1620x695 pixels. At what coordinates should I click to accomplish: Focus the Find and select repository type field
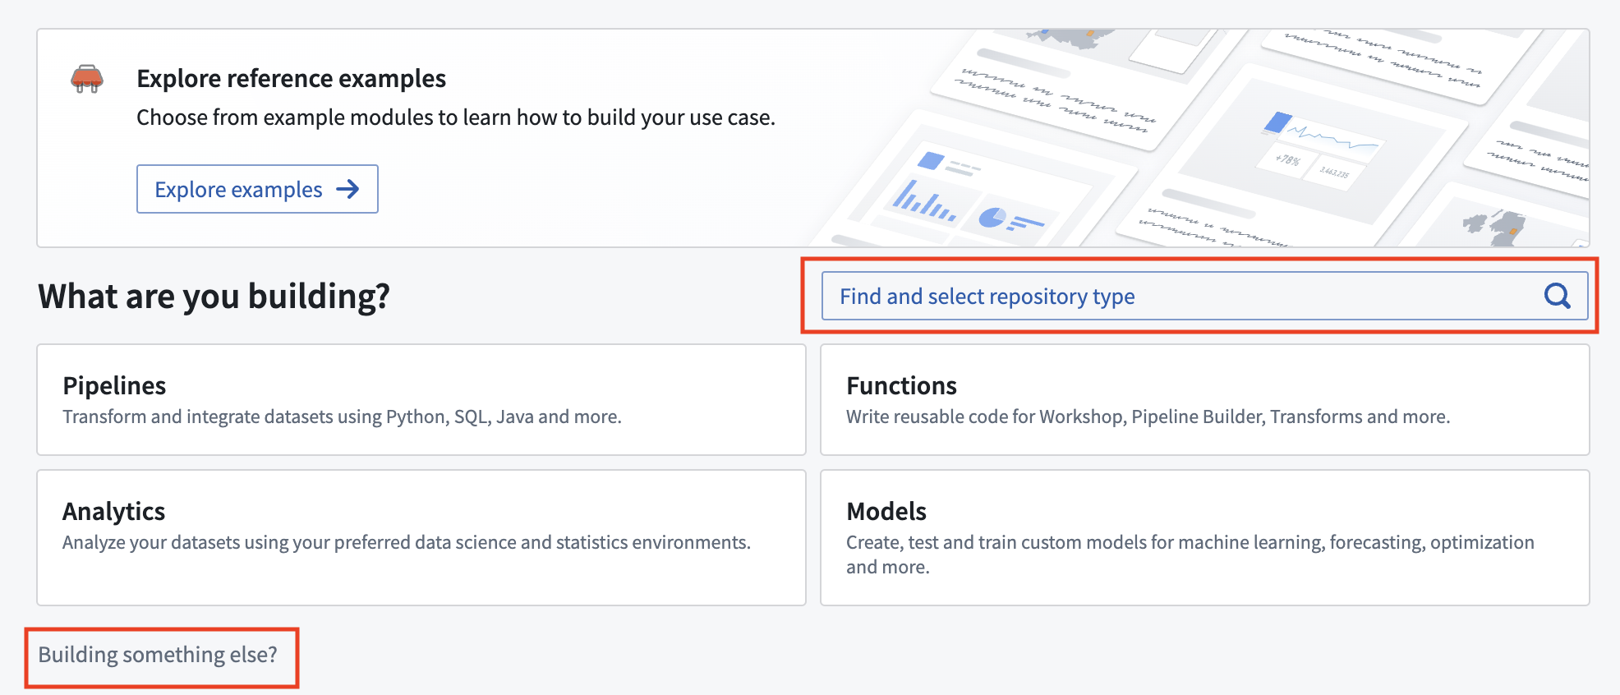coord(1204,296)
